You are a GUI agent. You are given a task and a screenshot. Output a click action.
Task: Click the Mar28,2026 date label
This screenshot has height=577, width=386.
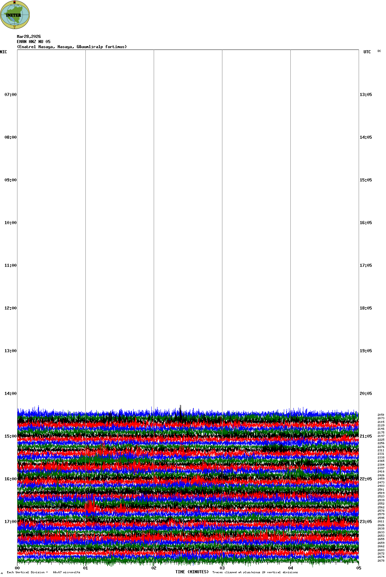click(29, 37)
